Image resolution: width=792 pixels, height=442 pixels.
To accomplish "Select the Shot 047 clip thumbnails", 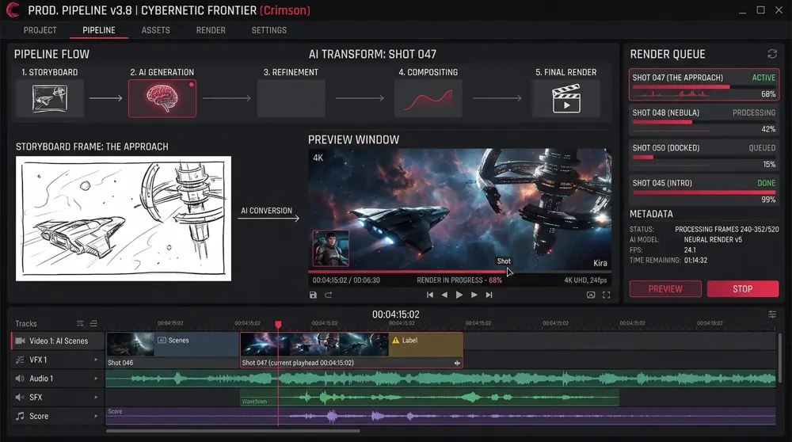I will pyautogui.click(x=314, y=344).
